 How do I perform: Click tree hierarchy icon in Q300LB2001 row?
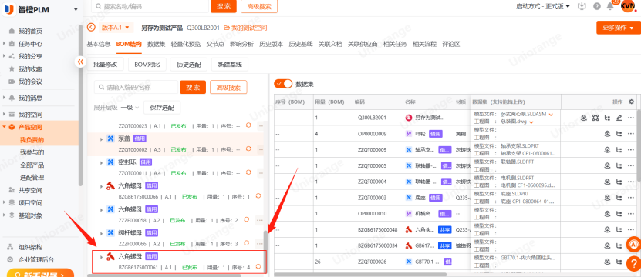(608, 118)
